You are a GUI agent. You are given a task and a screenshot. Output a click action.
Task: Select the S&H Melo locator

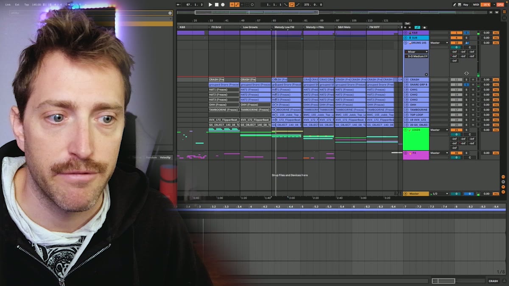[344, 27]
